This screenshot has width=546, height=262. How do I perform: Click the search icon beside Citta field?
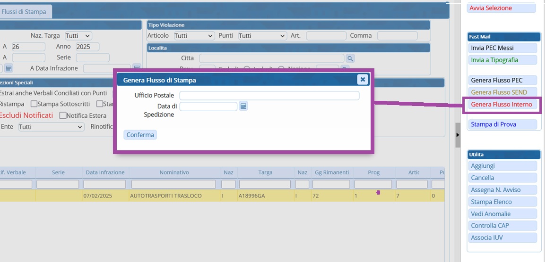(350, 58)
